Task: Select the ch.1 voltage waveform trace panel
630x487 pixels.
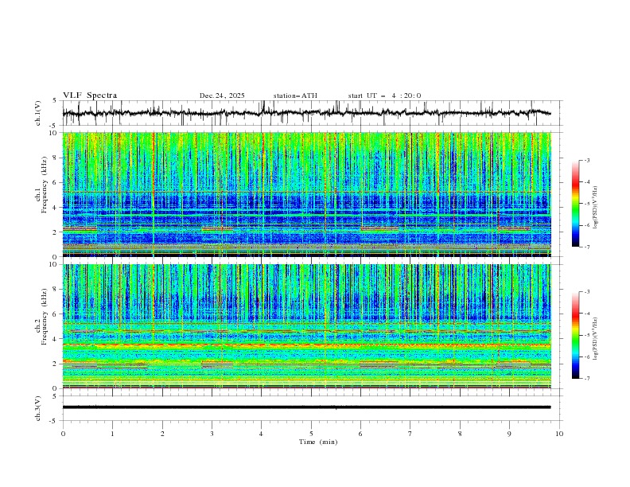Action: tap(313, 113)
